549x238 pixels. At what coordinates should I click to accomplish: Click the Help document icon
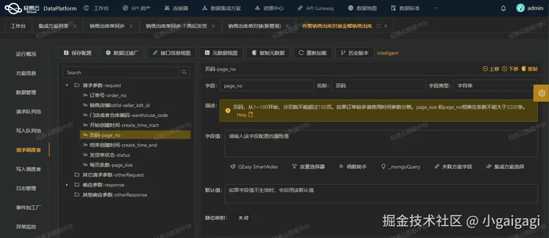(251, 115)
